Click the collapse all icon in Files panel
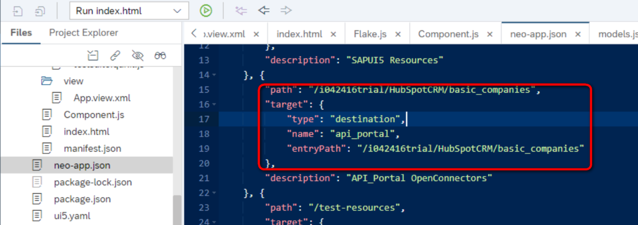This screenshot has height=225, width=638. [x=92, y=55]
